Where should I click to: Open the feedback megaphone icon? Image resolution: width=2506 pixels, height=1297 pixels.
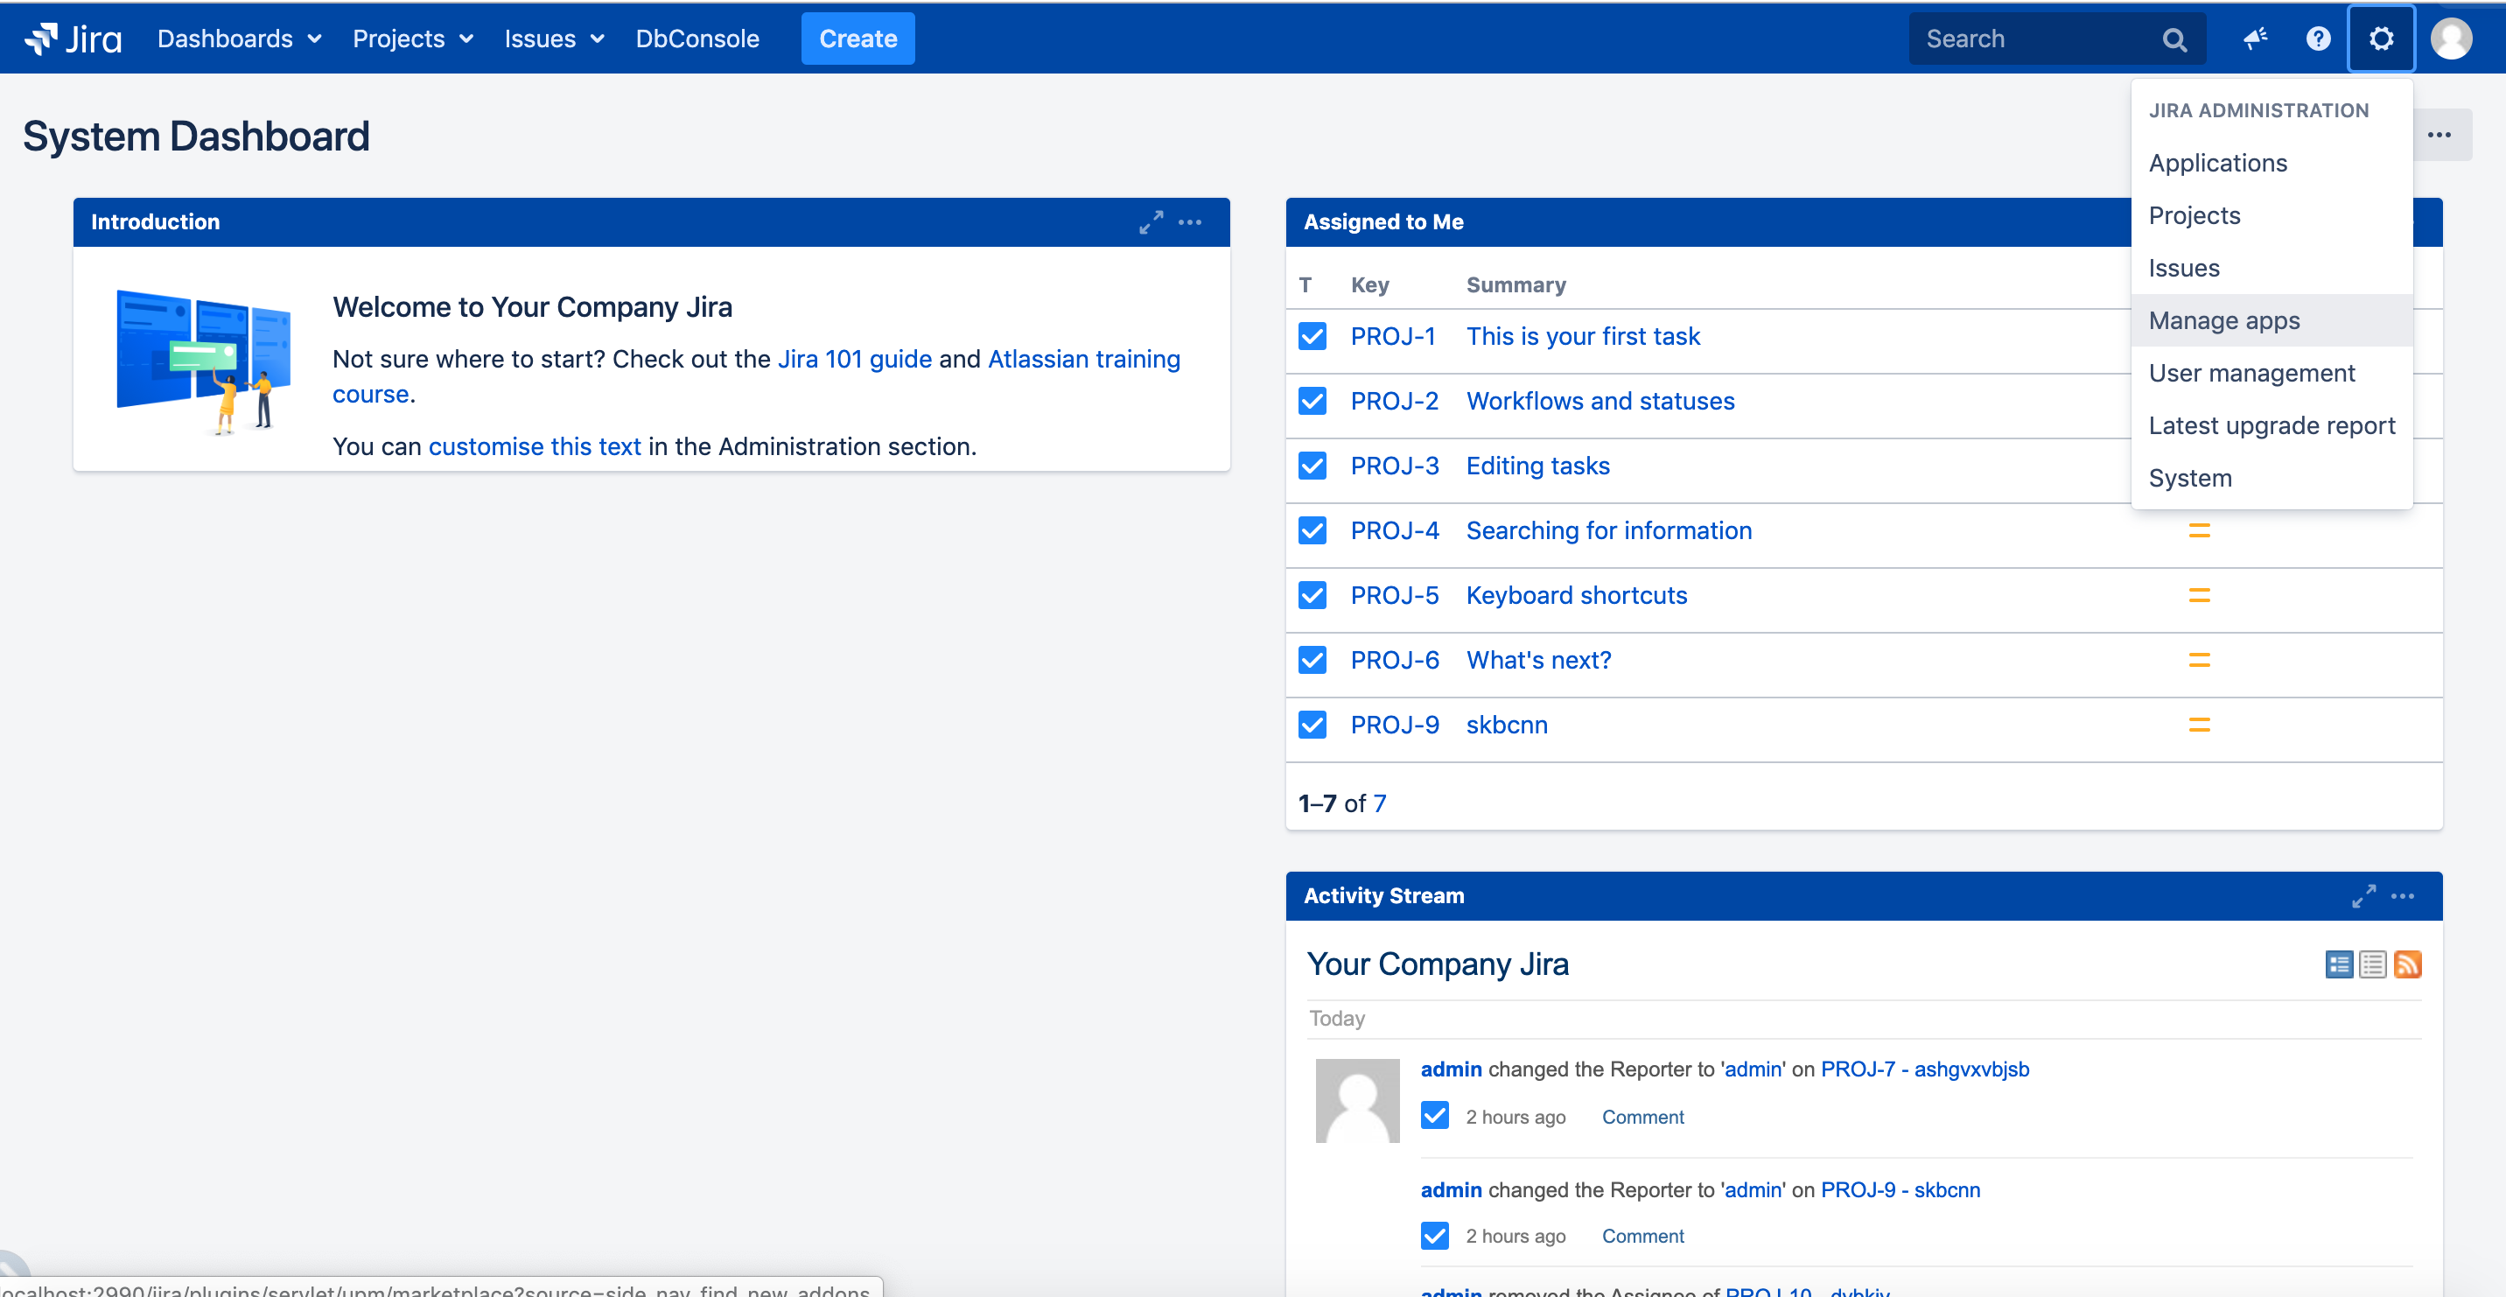tap(2255, 39)
